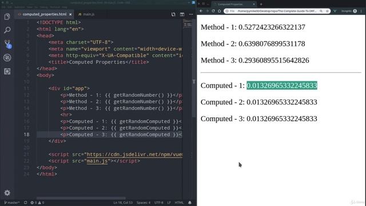The image size is (366, 206).
Task: Switch to the computed_properties.html editor tab
Action: tap(45, 14)
